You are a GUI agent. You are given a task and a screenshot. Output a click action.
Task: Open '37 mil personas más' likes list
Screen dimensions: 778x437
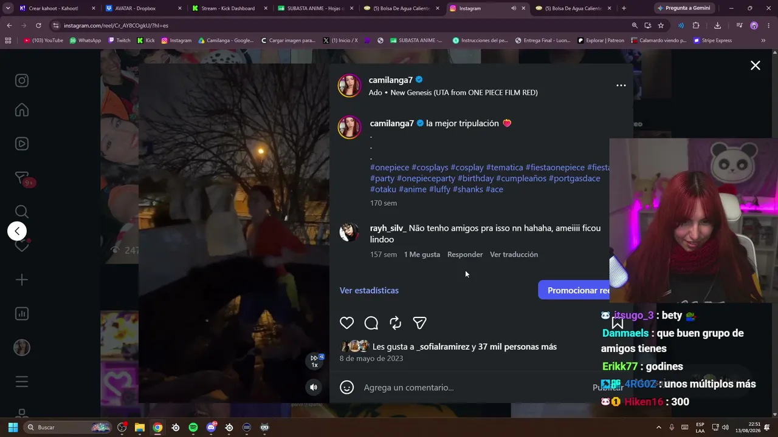pos(517,347)
